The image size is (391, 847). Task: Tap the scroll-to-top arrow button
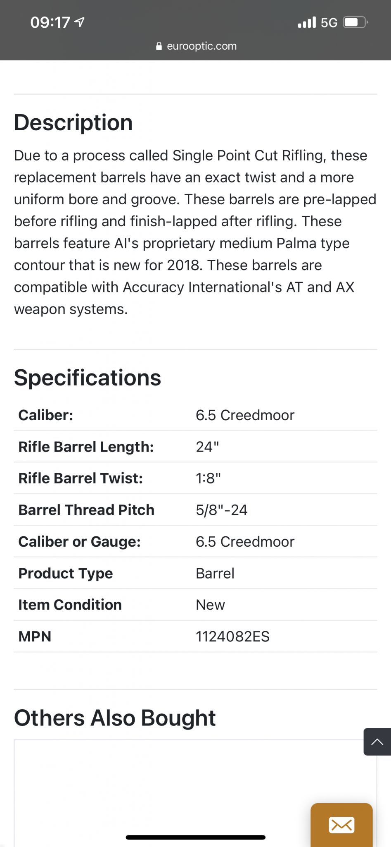[377, 742]
